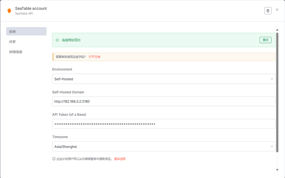Select the Self-Hosted environment combo box
285x178 pixels.
pyautogui.click(x=164, y=79)
